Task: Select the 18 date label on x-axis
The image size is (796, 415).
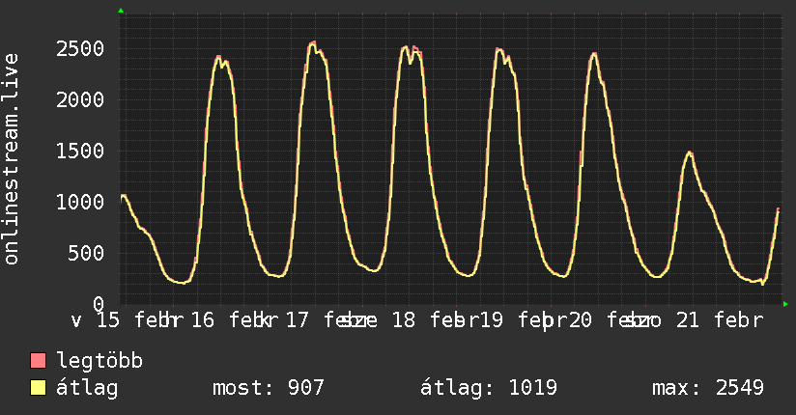Action: 403,321
